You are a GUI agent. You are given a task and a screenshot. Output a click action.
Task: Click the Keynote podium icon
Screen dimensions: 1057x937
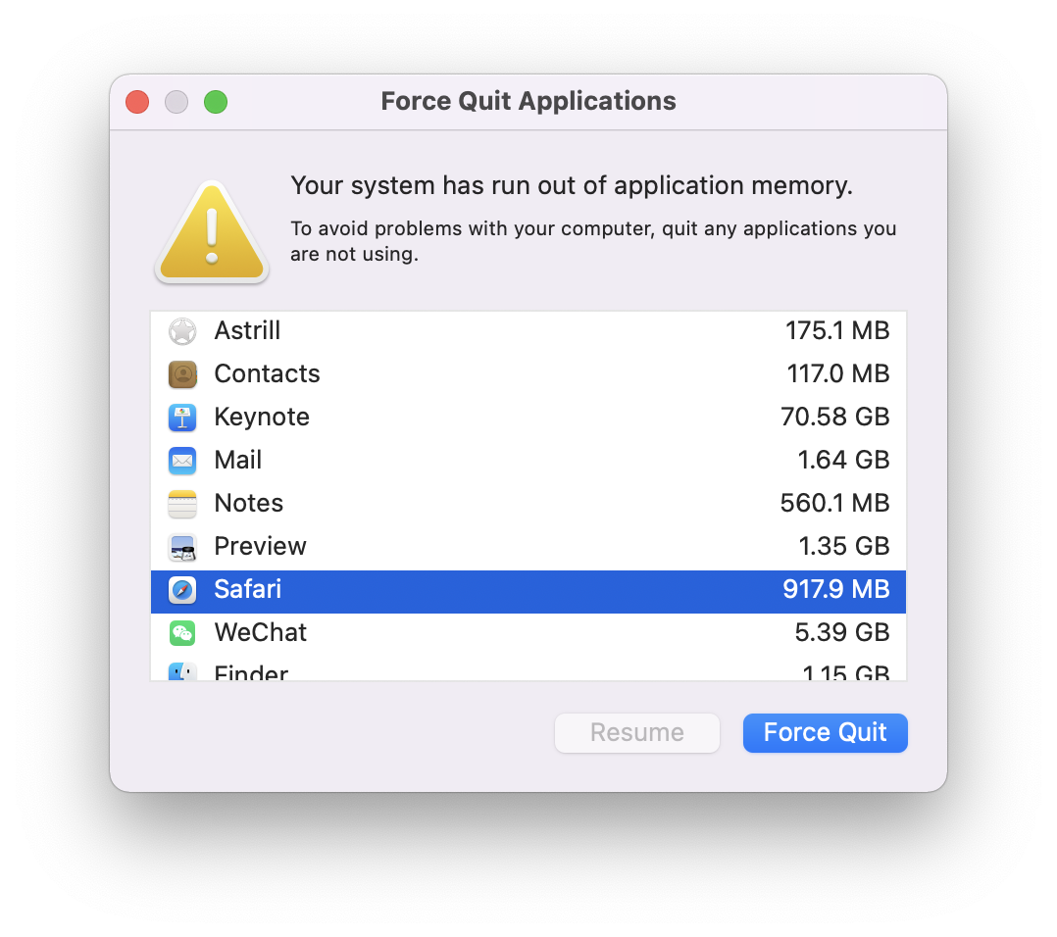tap(182, 418)
